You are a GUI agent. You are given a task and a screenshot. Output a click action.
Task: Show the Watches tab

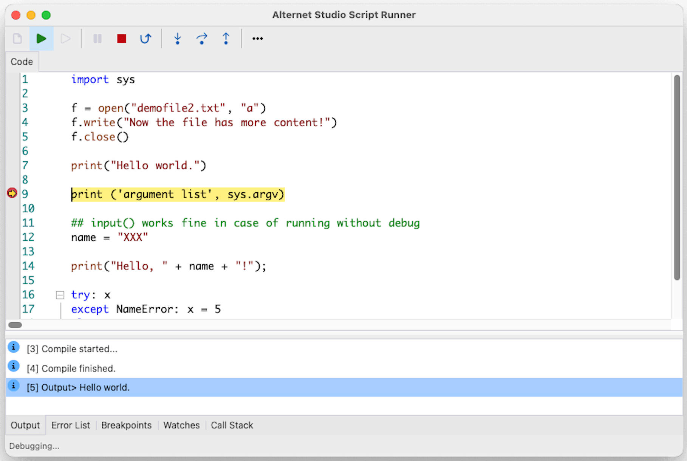click(x=181, y=425)
